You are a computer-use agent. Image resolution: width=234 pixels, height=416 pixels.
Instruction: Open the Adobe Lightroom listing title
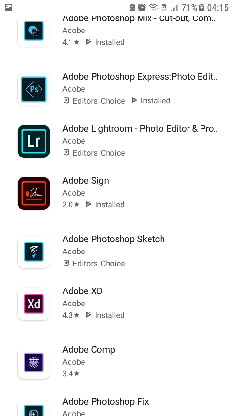click(x=140, y=129)
